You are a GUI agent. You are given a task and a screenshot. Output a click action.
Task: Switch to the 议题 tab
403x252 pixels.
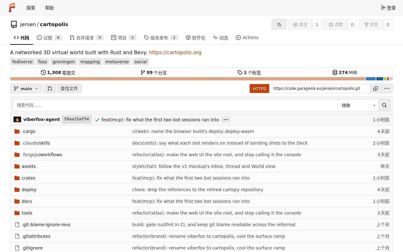click(49, 38)
